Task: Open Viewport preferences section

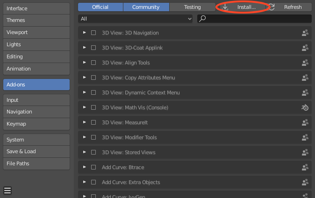Action: (36, 32)
